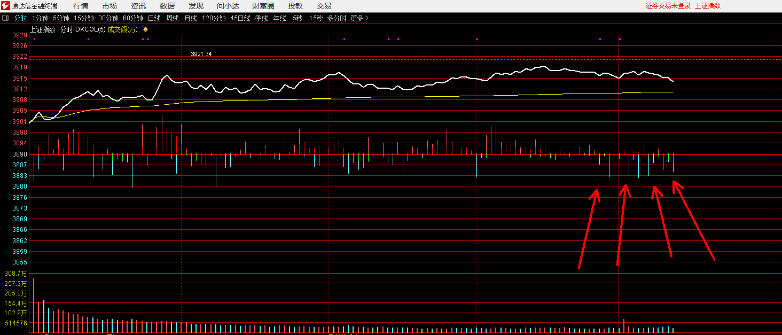Click the 通达信 red logo icon
The height and width of the screenshot is (335, 782).
(x=5, y=6)
